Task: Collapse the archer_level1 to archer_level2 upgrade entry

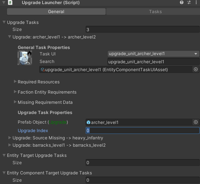Action: point(10,37)
